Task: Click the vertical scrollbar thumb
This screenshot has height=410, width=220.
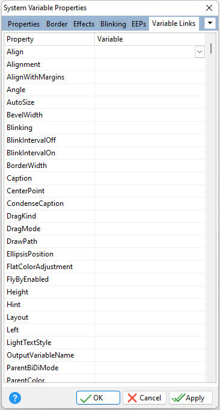Action: pos(210,49)
